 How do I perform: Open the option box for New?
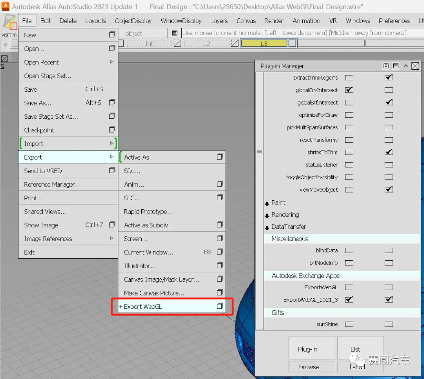tap(112, 34)
